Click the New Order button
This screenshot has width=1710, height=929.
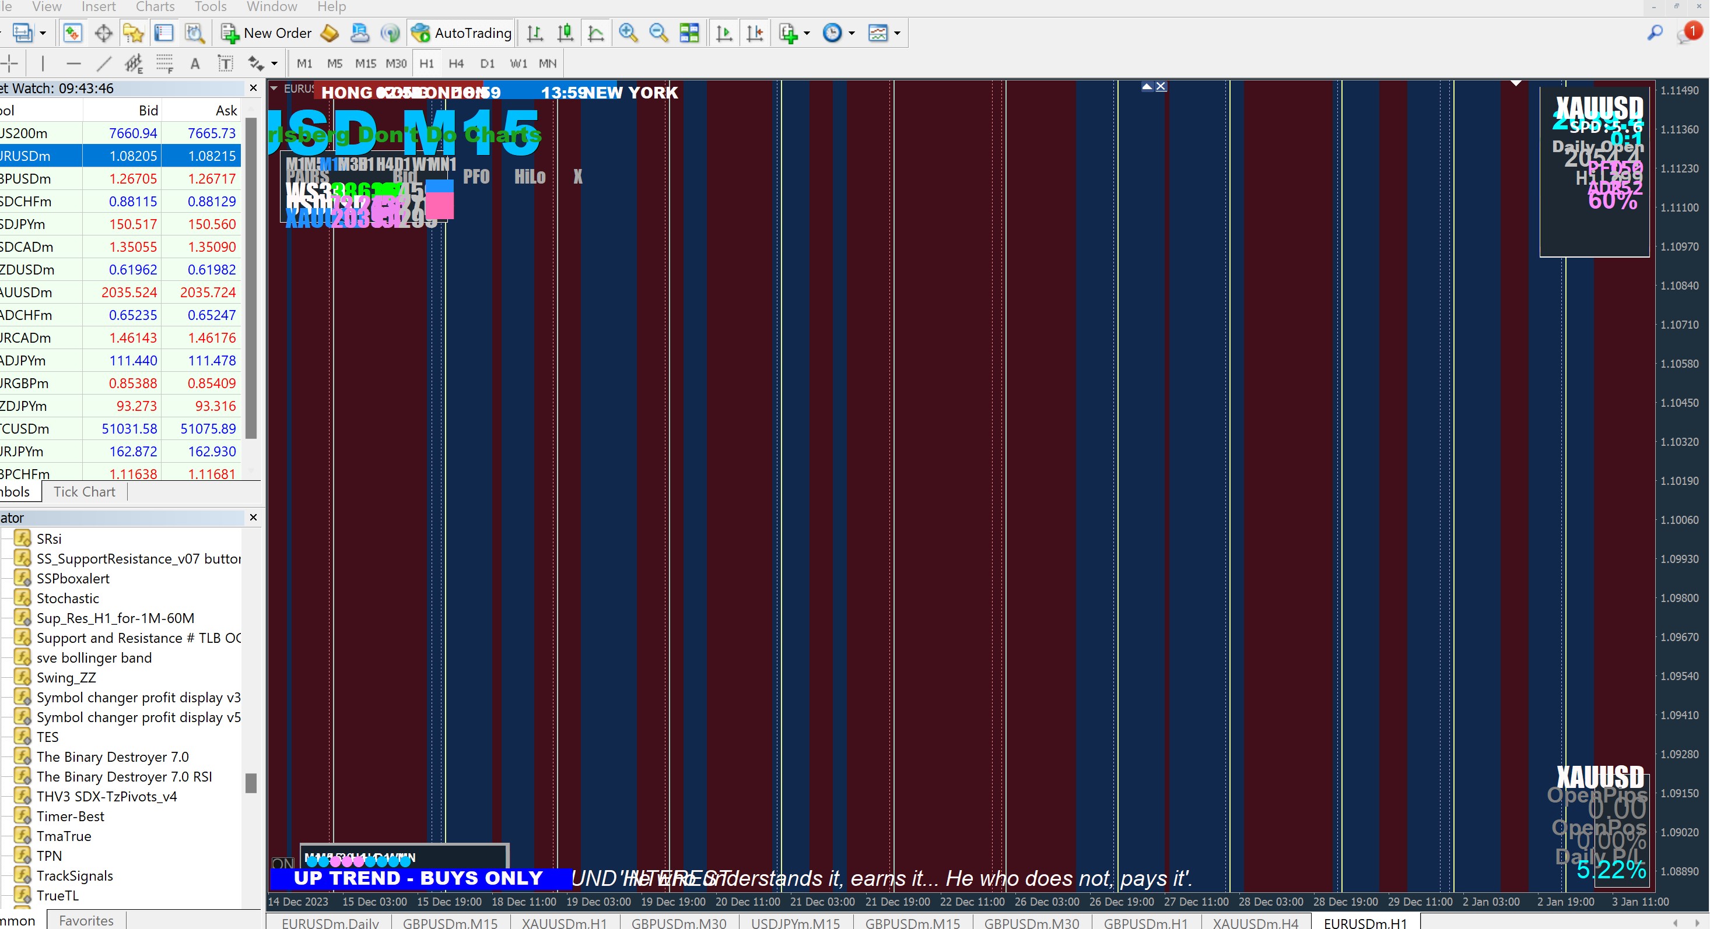(266, 33)
